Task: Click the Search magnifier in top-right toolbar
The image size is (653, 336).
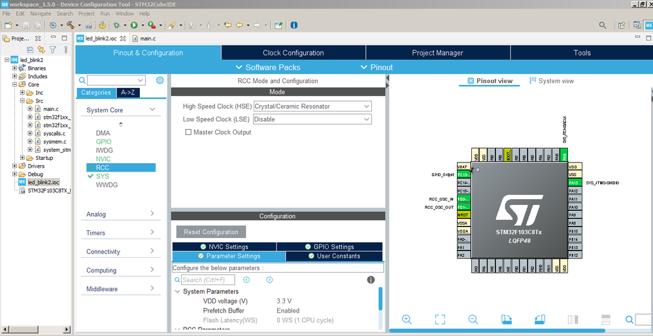Action: click(603, 25)
